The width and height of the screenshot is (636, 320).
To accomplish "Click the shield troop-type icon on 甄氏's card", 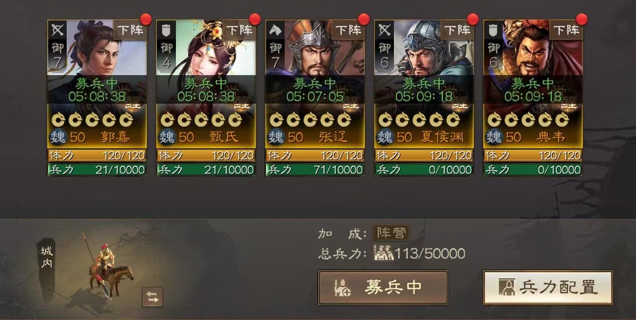I will 166,30.
